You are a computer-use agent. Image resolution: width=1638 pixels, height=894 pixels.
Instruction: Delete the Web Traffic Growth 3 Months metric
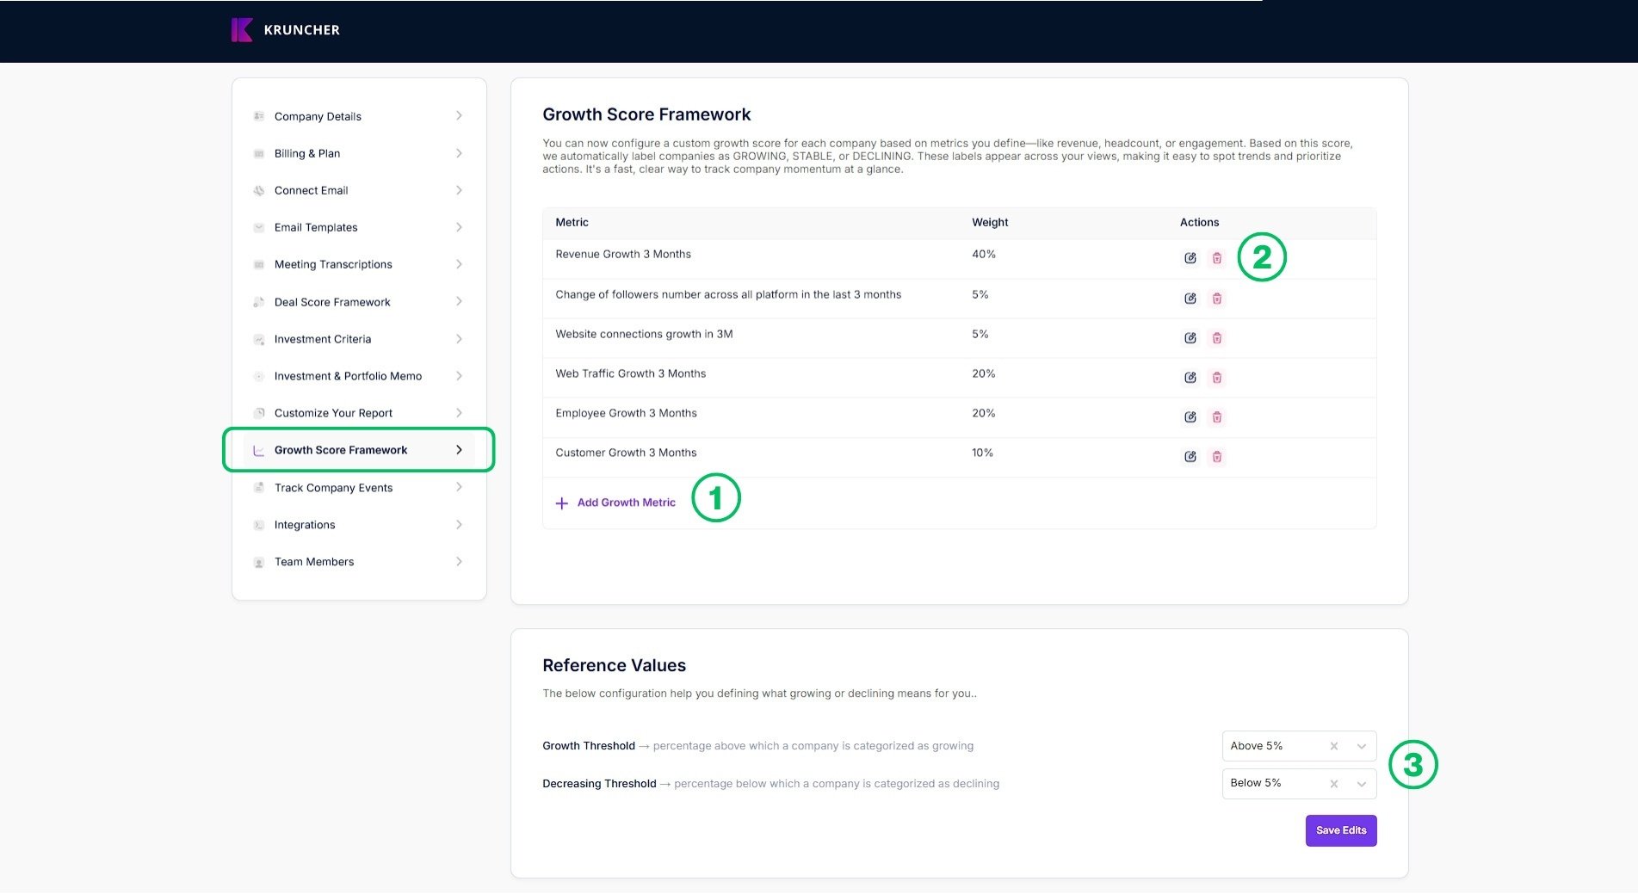(1217, 378)
